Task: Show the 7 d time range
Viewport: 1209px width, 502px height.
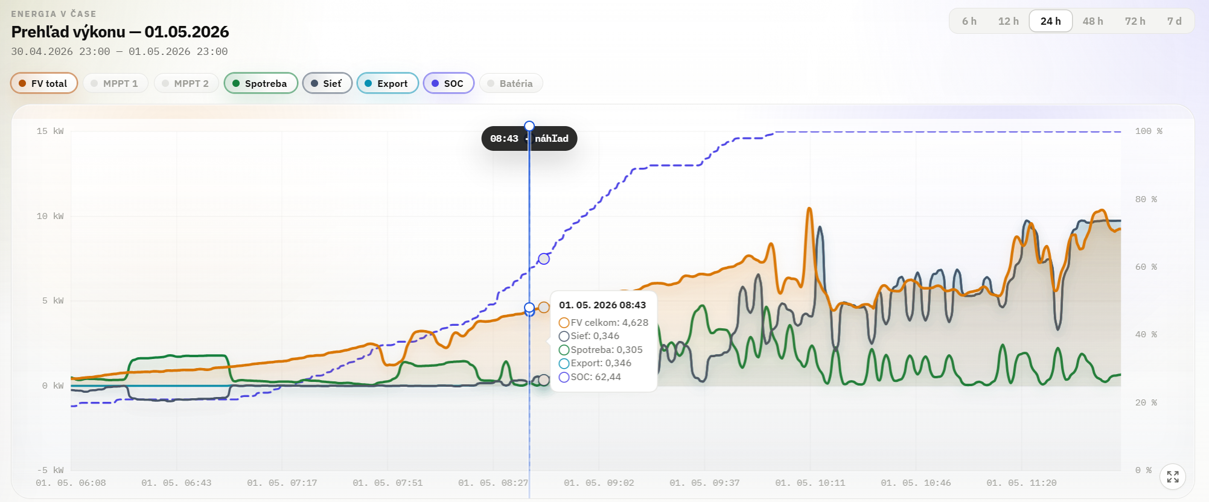Action: [x=1174, y=21]
